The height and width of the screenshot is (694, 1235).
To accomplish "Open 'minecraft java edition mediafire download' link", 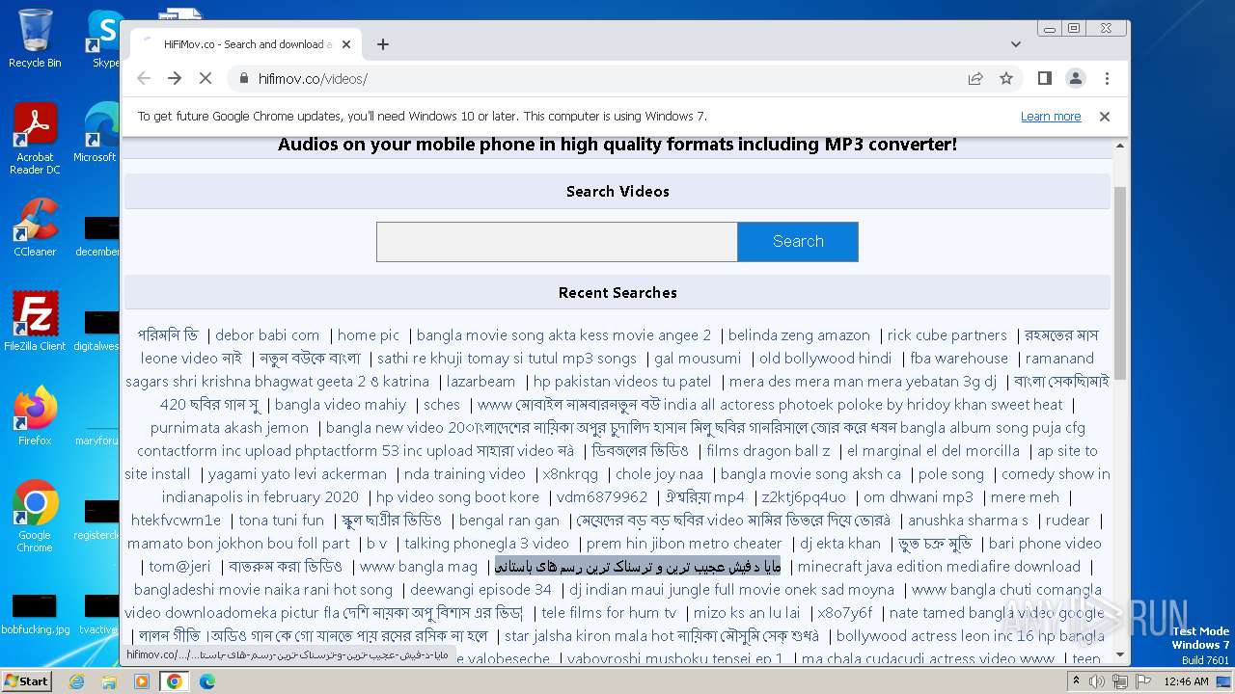I will click(939, 567).
